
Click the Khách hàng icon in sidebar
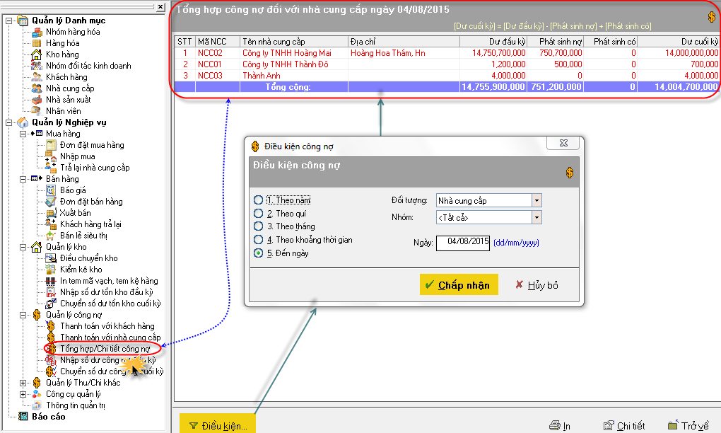point(37,77)
